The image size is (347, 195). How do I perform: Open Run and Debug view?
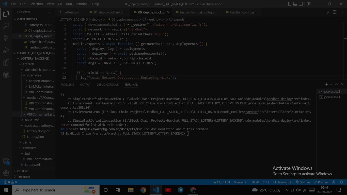[x=6, y=50]
